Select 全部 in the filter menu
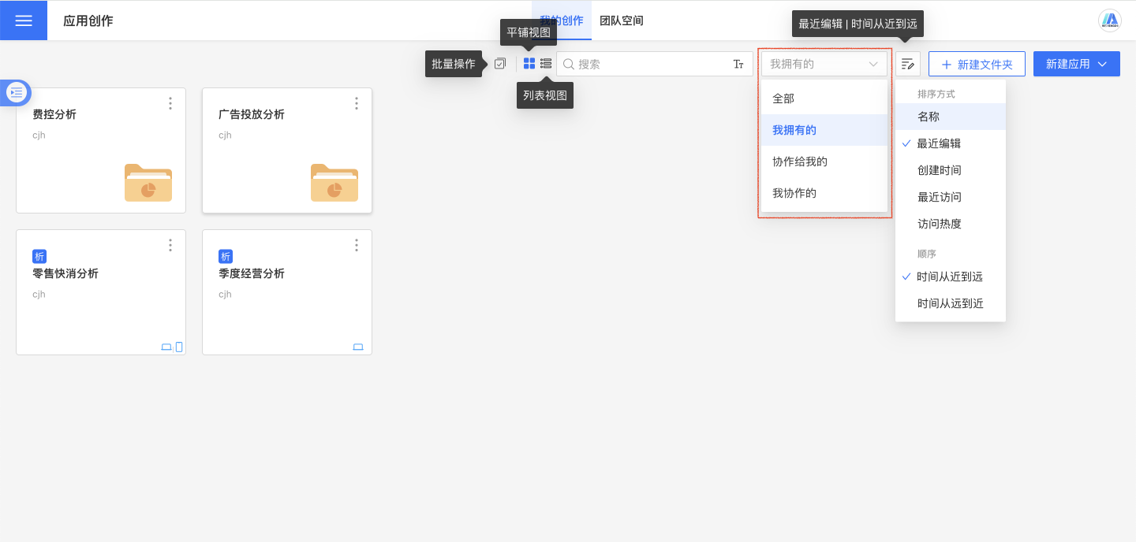Screen dimensions: 1136x542 [783, 98]
